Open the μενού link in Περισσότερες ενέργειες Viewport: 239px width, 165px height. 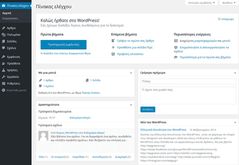(x=226, y=41)
